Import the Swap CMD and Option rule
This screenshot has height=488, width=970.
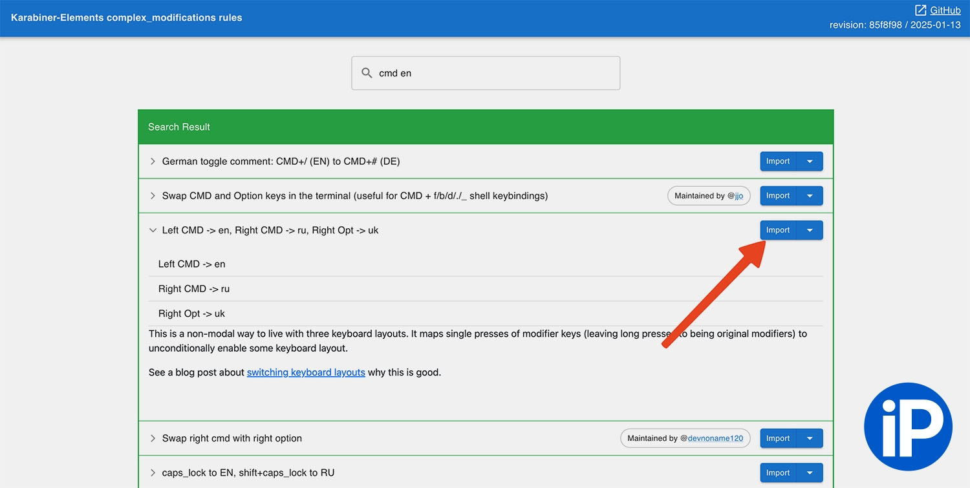click(x=778, y=196)
